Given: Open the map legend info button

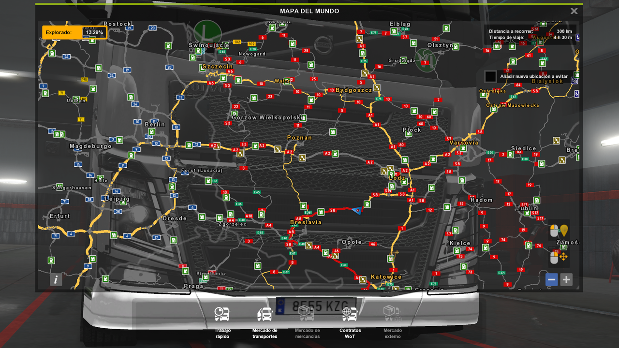Looking at the screenshot, I should click(x=56, y=279).
